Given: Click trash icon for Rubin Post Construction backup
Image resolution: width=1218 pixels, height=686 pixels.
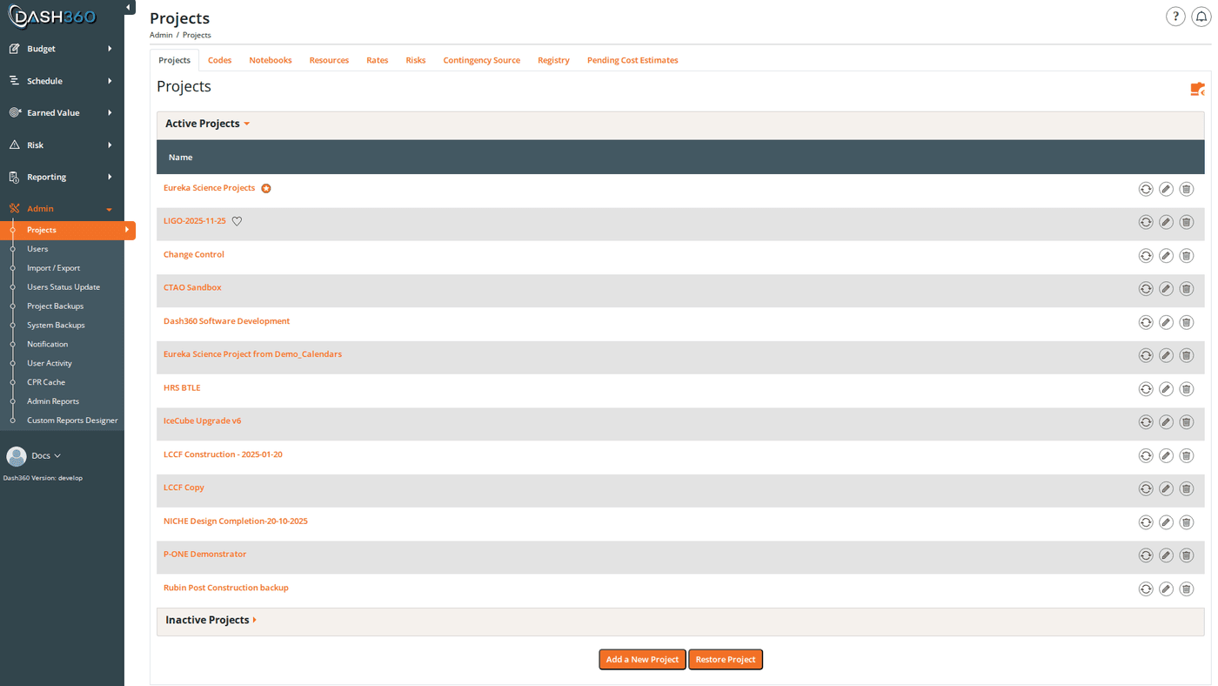Looking at the screenshot, I should click(1186, 589).
